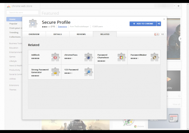Image resolution: width=189 pixels, height=133 pixels.
Task: Open the account dropdown arrow at top
Action: 174,6
